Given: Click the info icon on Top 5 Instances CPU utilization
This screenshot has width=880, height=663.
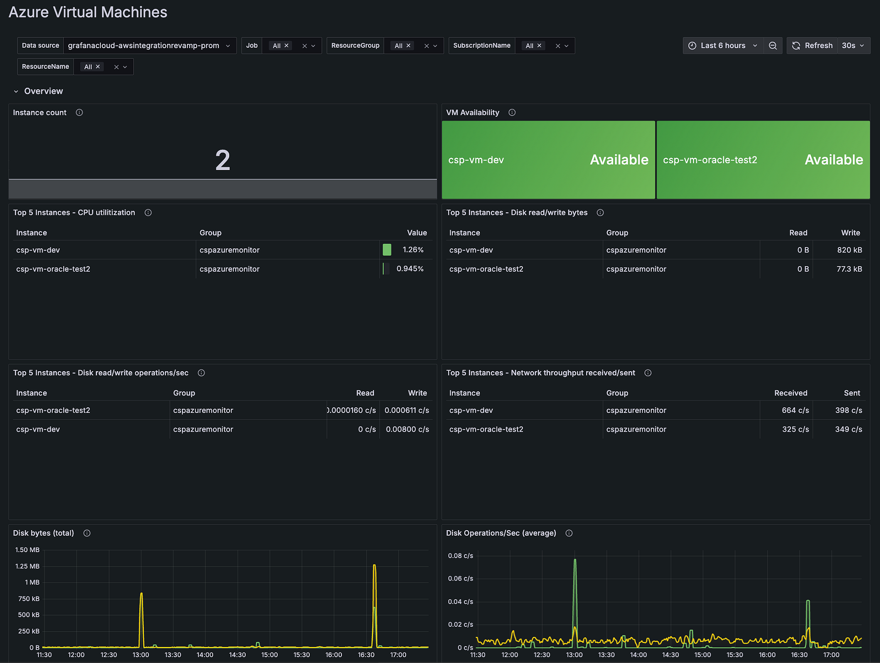Looking at the screenshot, I should 148,212.
